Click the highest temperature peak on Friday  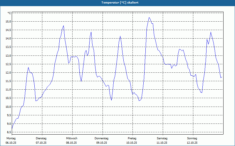(x=149, y=18)
